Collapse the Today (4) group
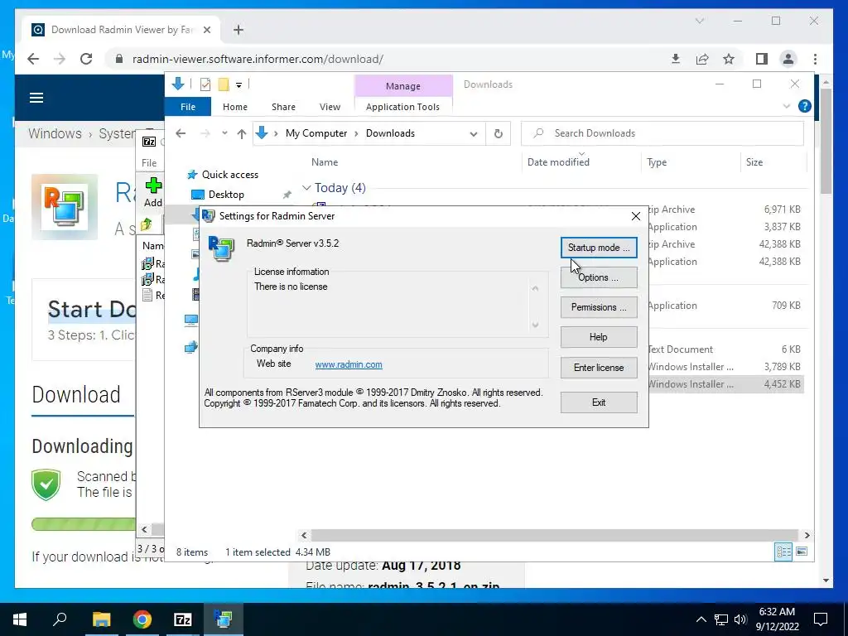This screenshot has height=636, width=848. (x=306, y=188)
